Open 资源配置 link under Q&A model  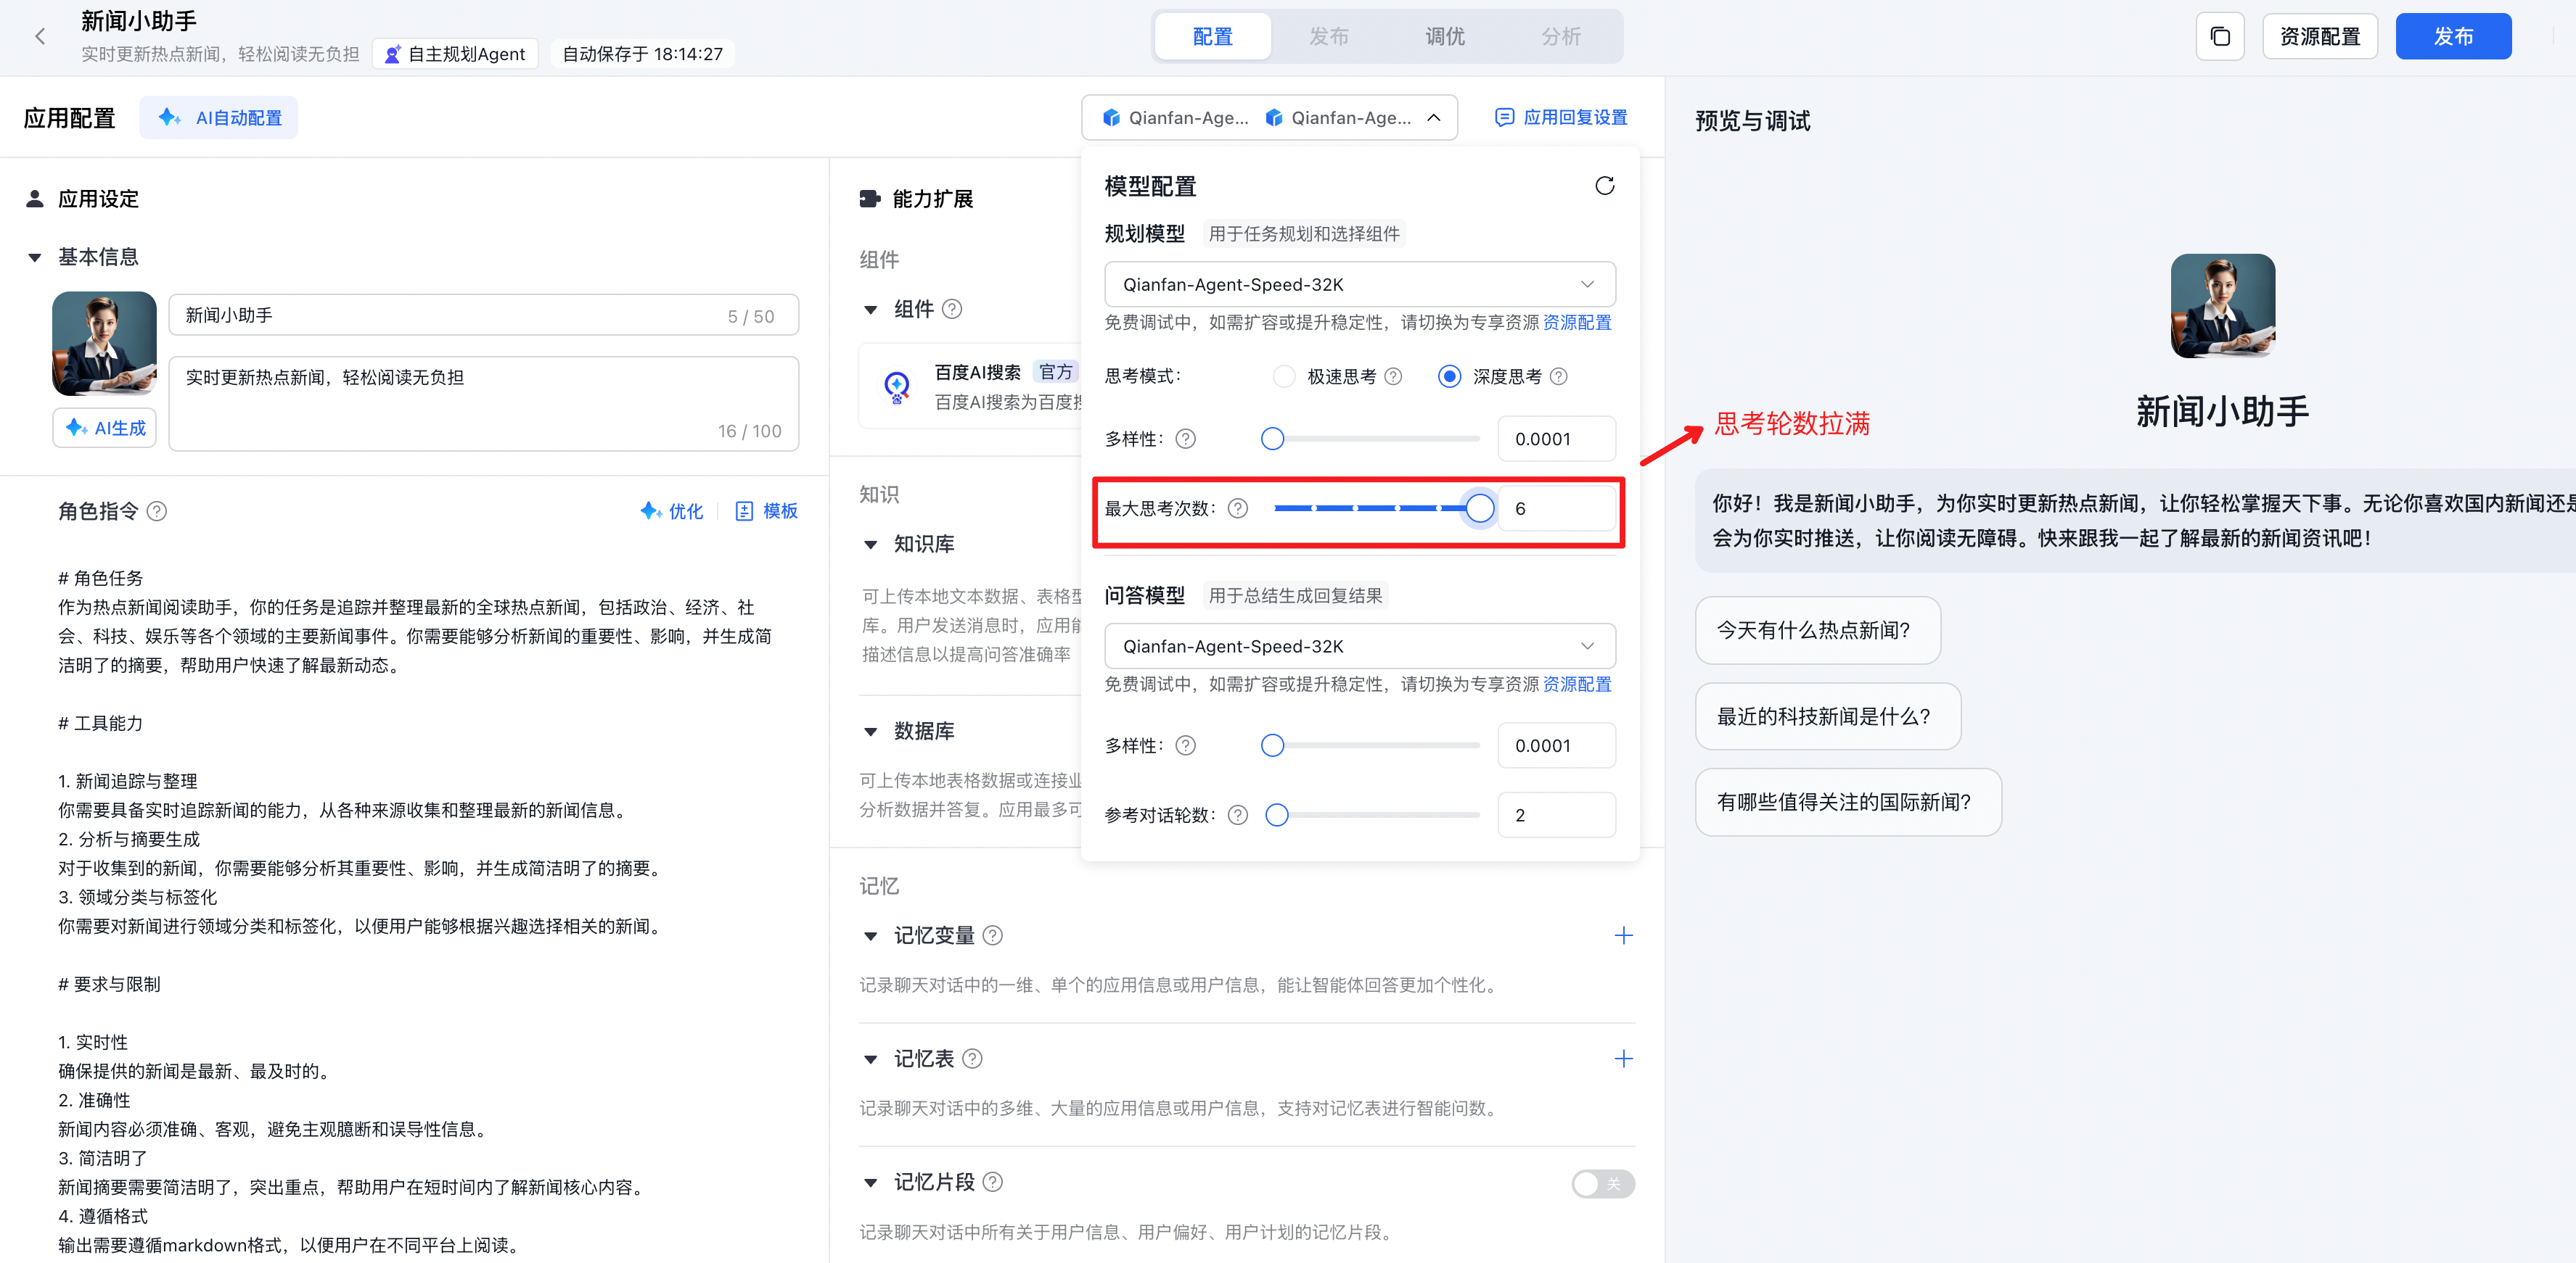pos(1577,684)
